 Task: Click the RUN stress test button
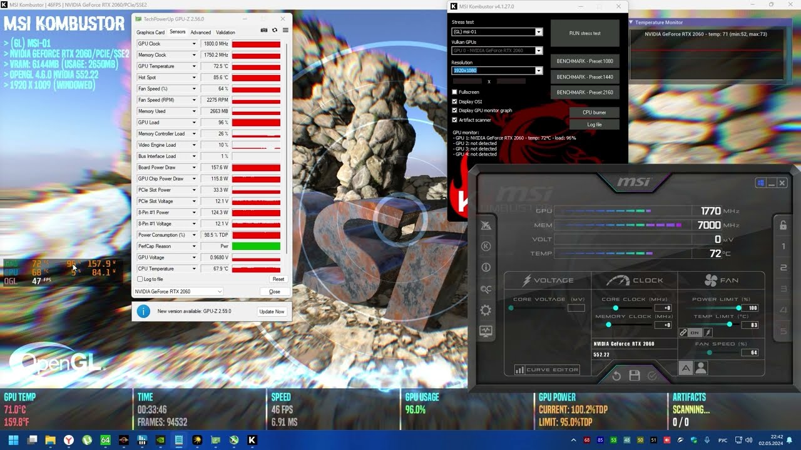tap(585, 33)
